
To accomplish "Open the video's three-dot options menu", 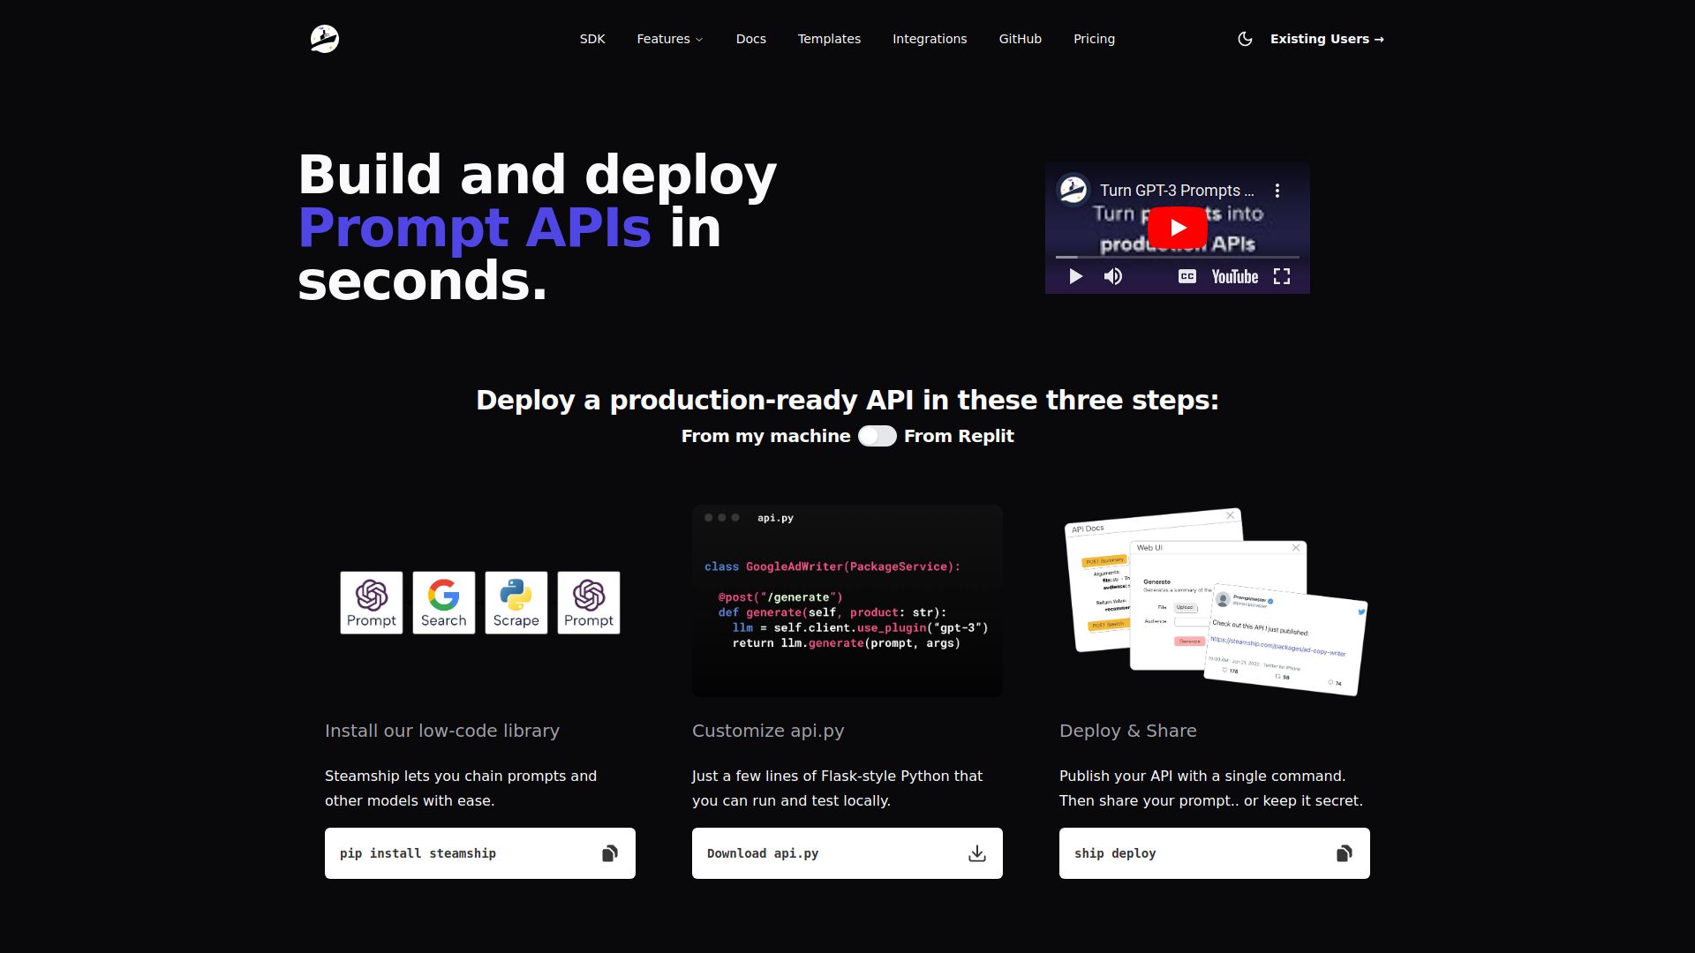I will (1277, 191).
